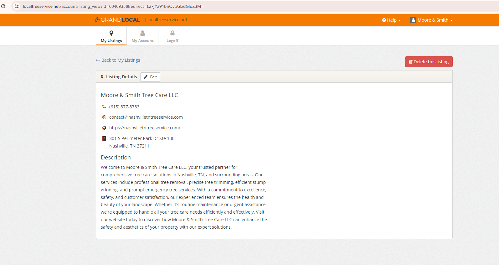Click the localtreeservice.net header link

pyautogui.click(x=167, y=20)
